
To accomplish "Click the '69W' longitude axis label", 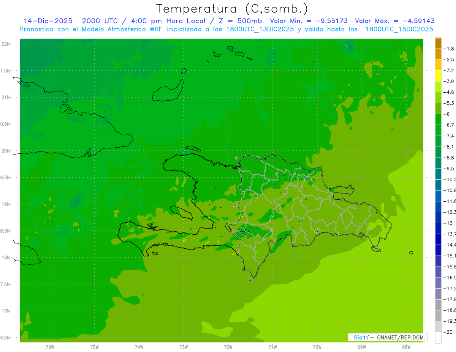I will point(362,347).
